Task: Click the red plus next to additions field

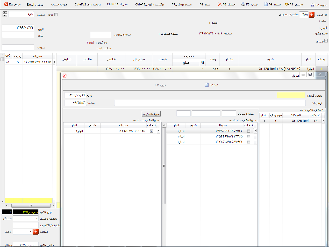Action: (x=36, y=232)
